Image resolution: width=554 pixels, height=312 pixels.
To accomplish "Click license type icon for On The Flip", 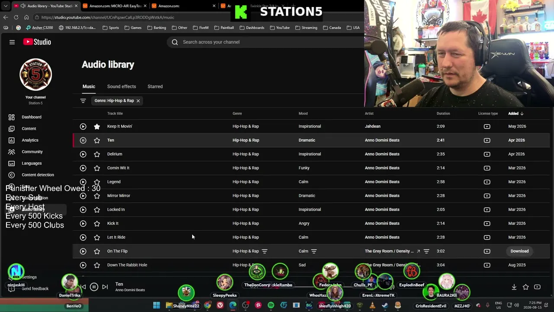I will 487,251.
